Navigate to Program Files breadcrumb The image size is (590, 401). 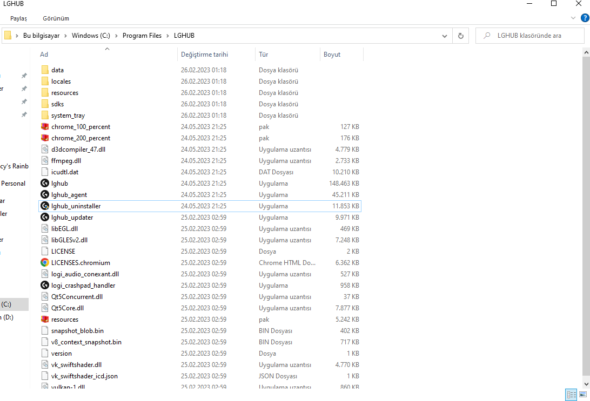point(142,36)
